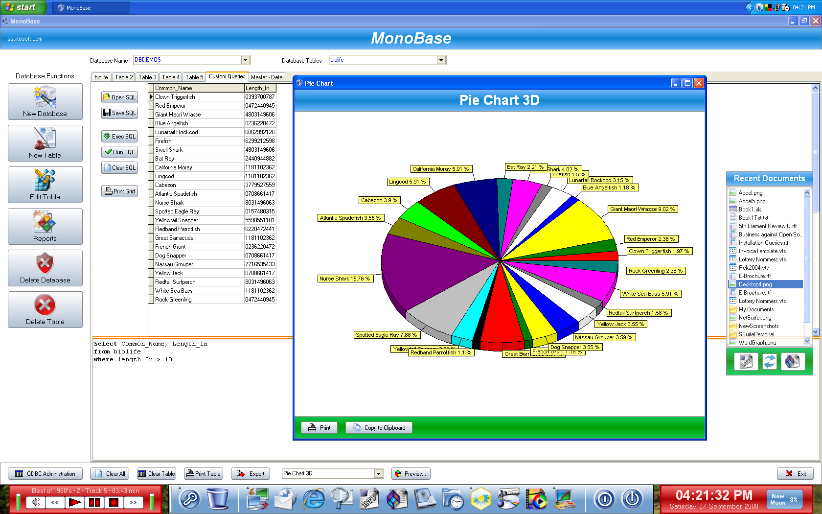Viewport: 822px width, 514px height.
Task: Click the Delete Table button
Action: click(x=45, y=310)
